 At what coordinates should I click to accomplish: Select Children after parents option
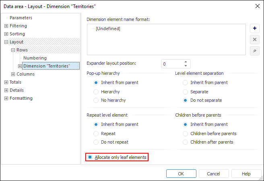tap(186, 142)
